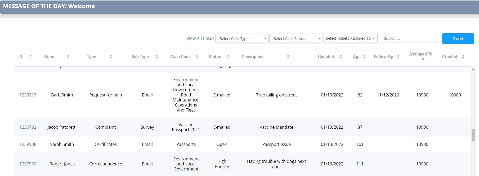
Task: Sort table by ID column arrows
Action: (30, 57)
